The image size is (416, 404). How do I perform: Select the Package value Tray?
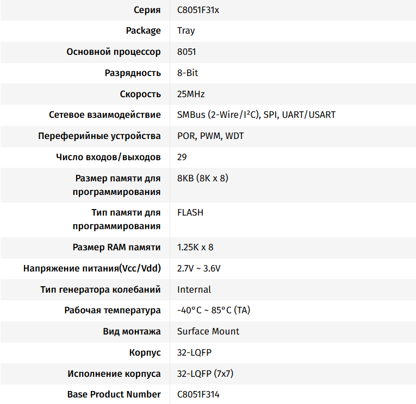(x=186, y=30)
